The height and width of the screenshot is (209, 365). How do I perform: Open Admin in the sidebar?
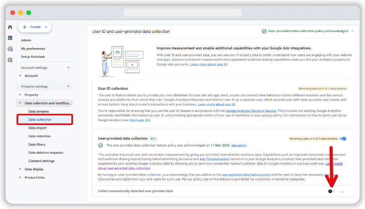tap(26, 40)
